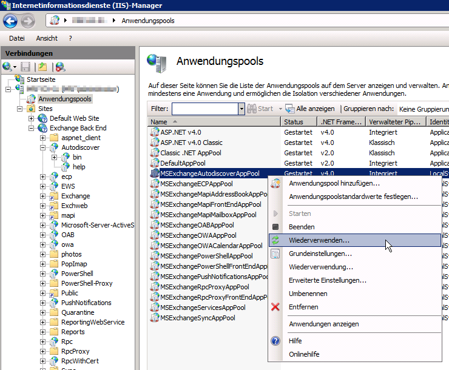The height and width of the screenshot is (370, 449).
Task: Open the Ansicht menu
Action: coord(47,38)
